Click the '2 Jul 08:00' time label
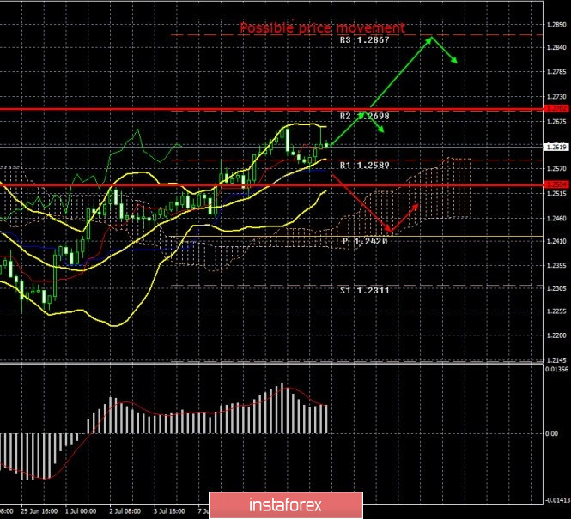 [x=125, y=511]
